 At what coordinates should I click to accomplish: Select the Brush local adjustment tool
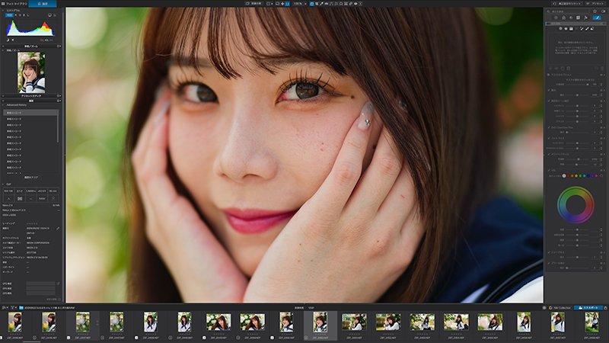tap(587, 29)
